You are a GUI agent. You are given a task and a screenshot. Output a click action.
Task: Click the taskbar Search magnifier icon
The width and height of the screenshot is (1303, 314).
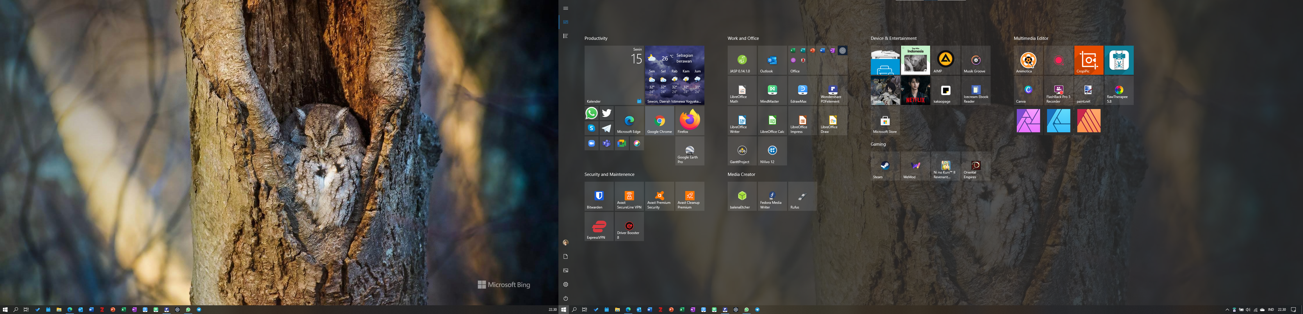coord(574,309)
